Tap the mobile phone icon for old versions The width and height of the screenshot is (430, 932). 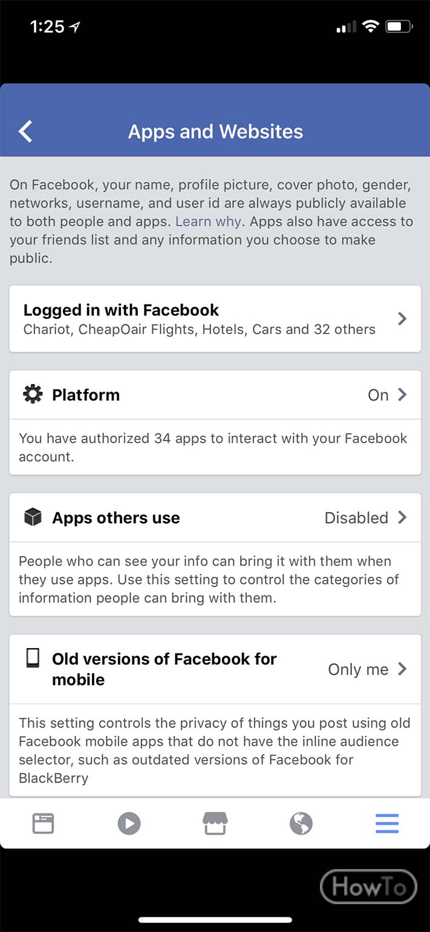(x=33, y=658)
